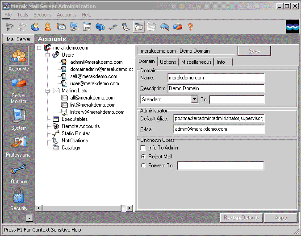The width and height of the screenshot is (301, 236).
Task: Collapse the Mailing Lists tree branch
Action: [47, 91]
